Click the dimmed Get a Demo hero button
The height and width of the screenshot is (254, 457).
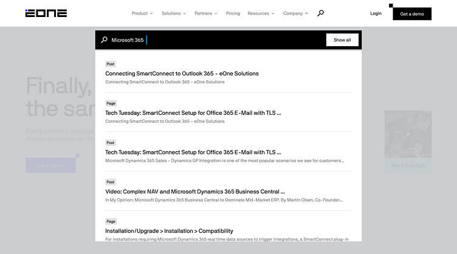50,165
